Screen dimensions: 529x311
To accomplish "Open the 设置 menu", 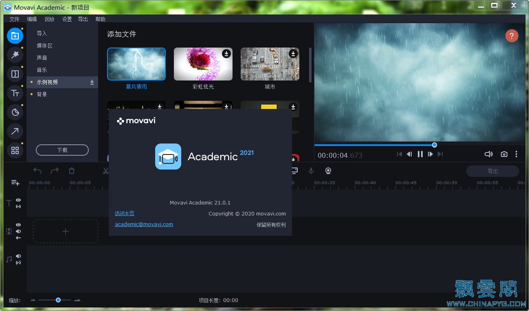I will click(x=67, y=19).
